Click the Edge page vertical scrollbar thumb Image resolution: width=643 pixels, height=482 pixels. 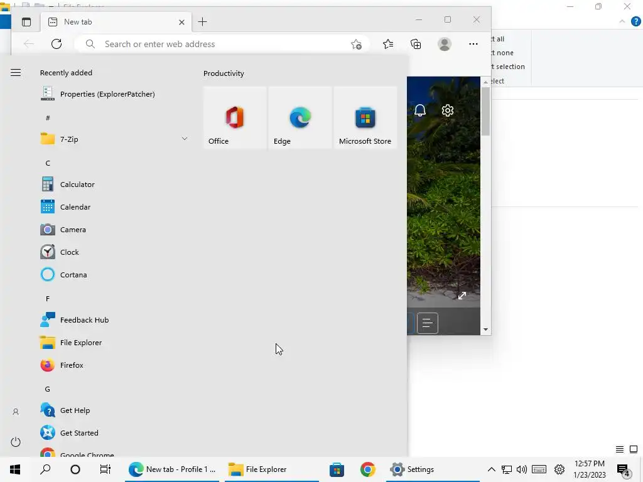tap(485, 112)
